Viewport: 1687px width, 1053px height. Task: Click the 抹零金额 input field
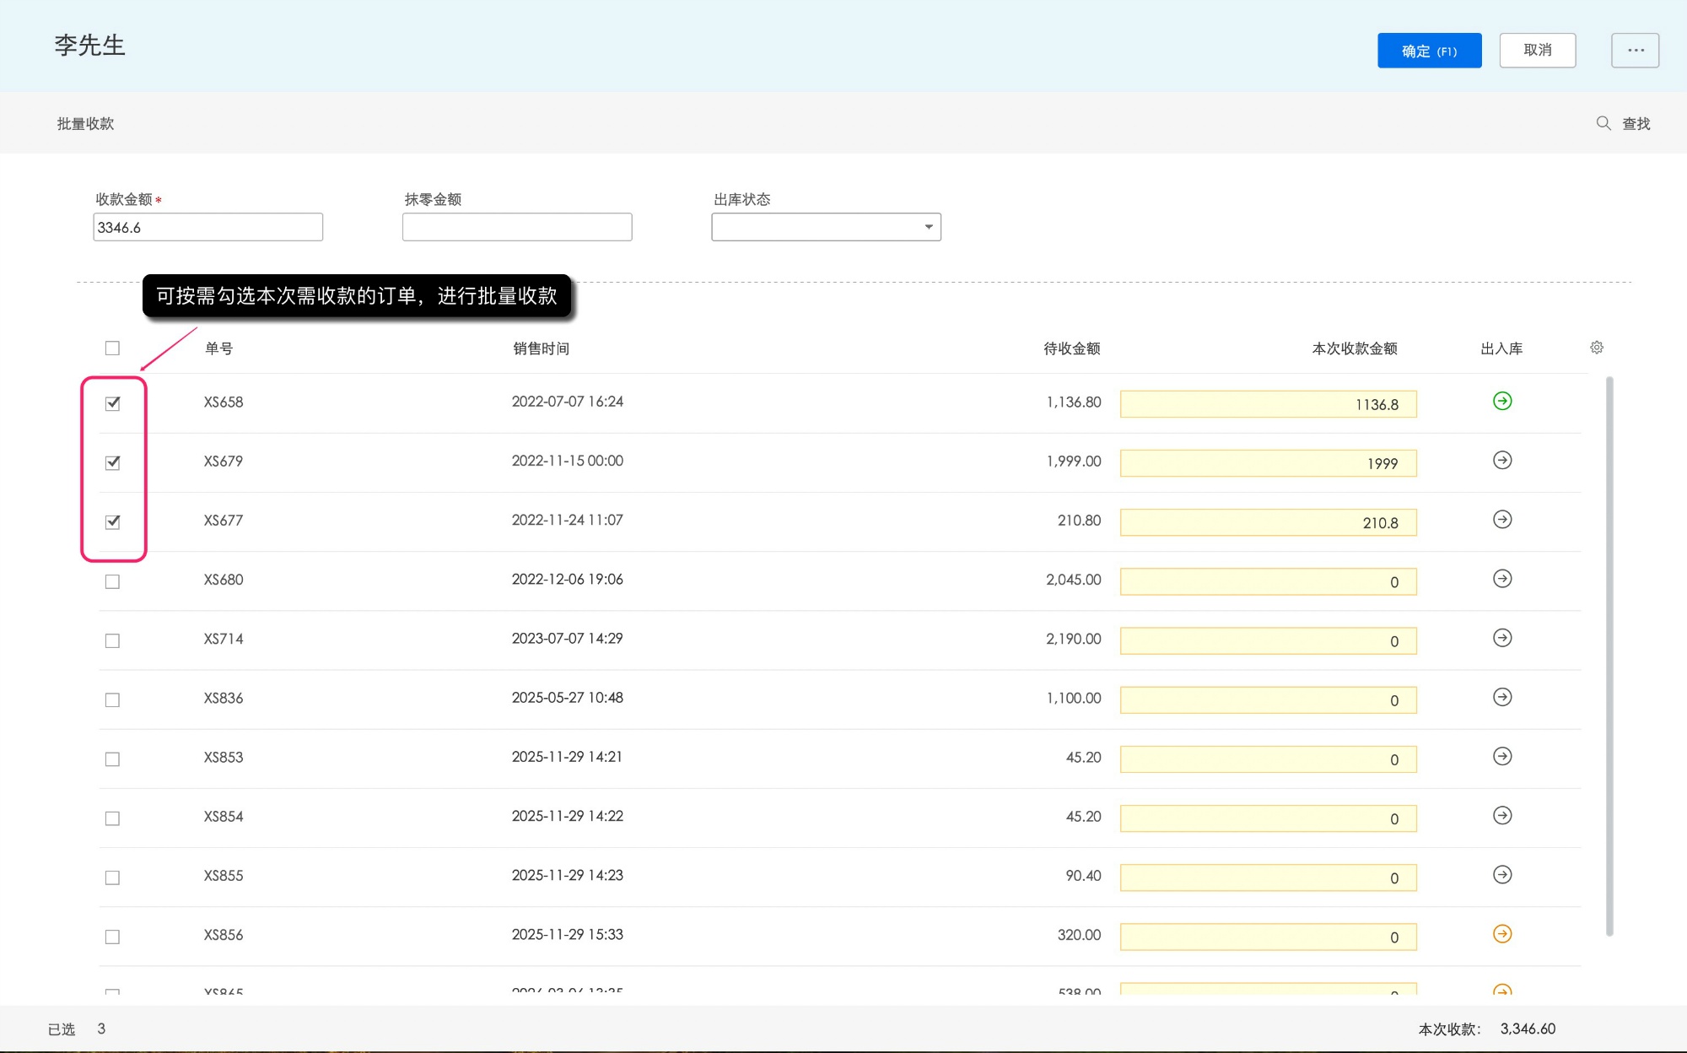click(517, 227)
